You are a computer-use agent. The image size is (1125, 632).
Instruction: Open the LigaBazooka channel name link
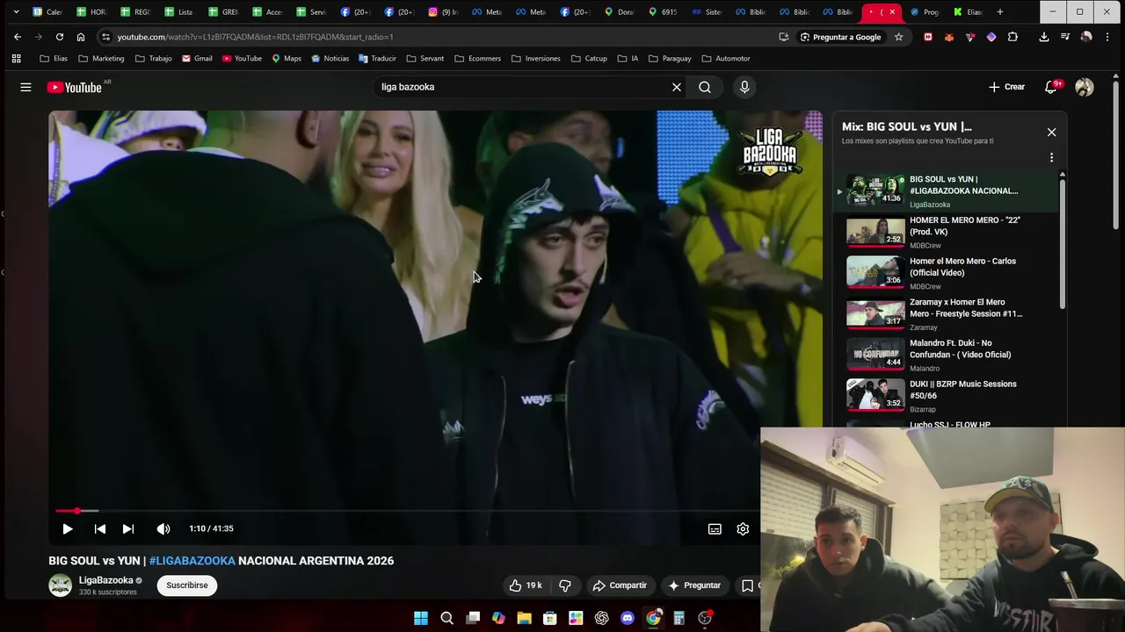tap(105, 580)
